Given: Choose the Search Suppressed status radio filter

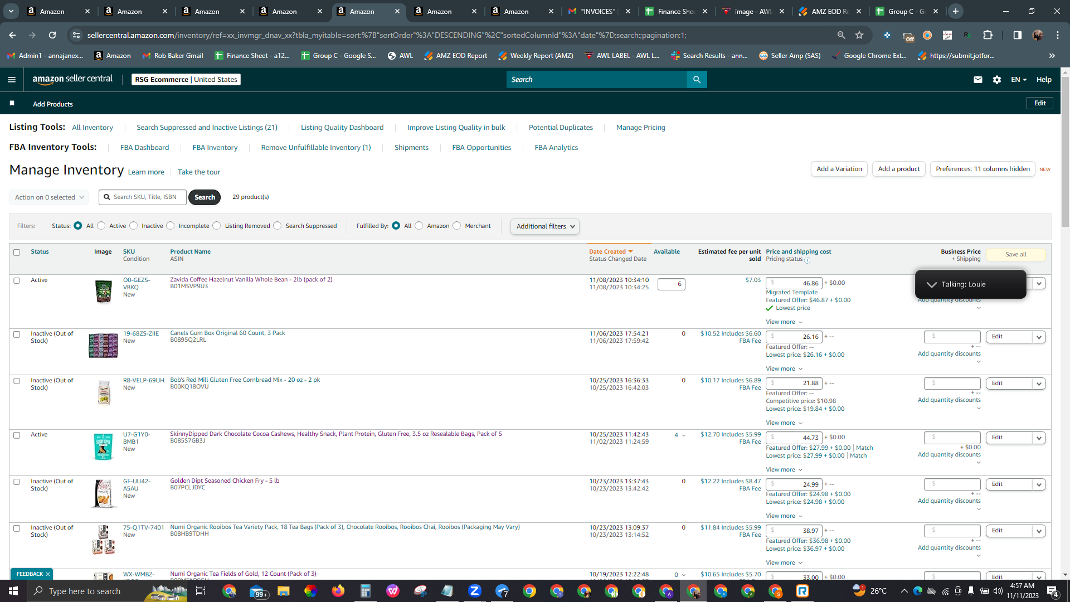Looking at the screenshot, I should coord(278,226).
